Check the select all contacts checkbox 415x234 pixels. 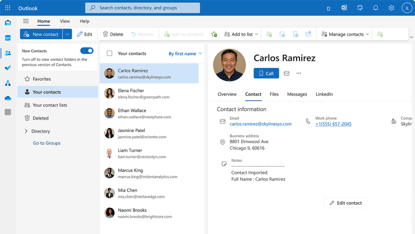pos(109,53)
